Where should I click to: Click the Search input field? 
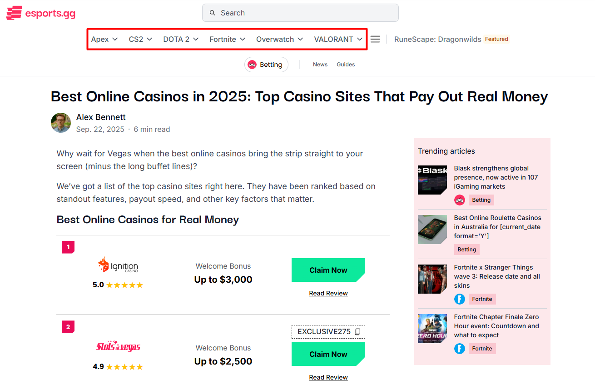coord(300,13)
